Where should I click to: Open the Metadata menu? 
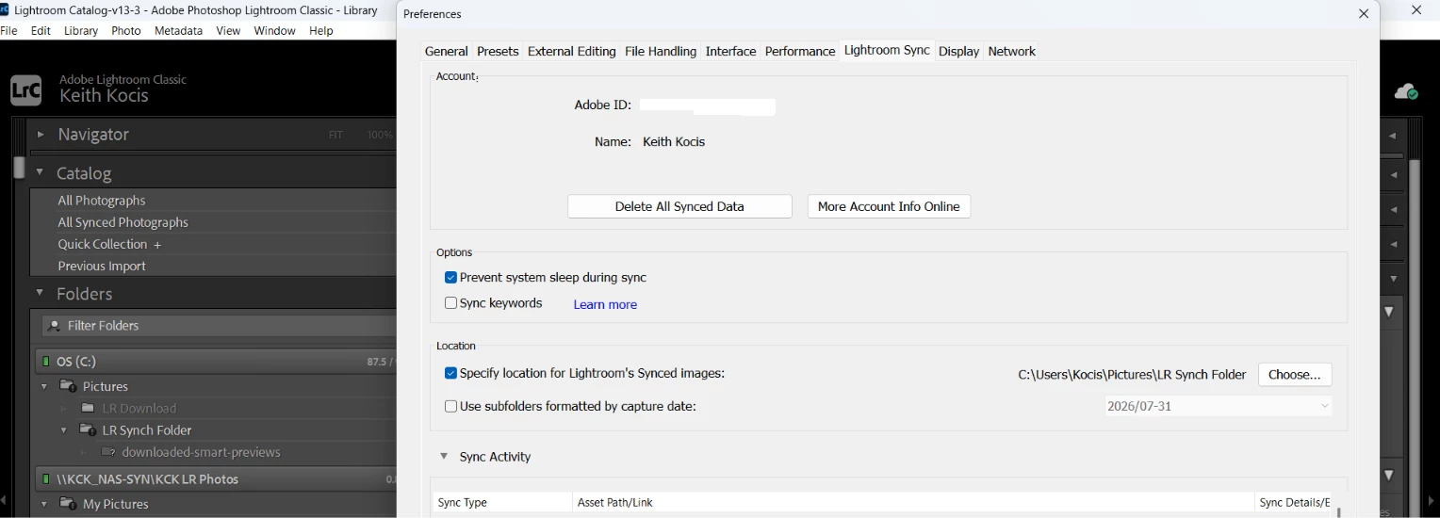pyautogui.click(x=178, y=30)
